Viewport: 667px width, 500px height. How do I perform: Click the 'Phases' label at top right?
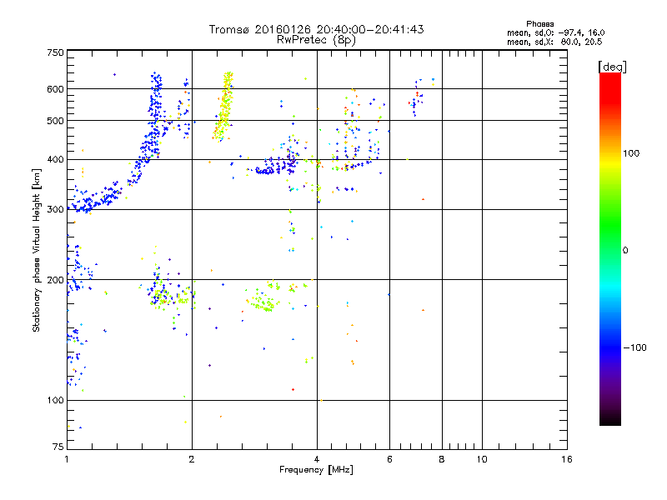(x=539, y=24)
